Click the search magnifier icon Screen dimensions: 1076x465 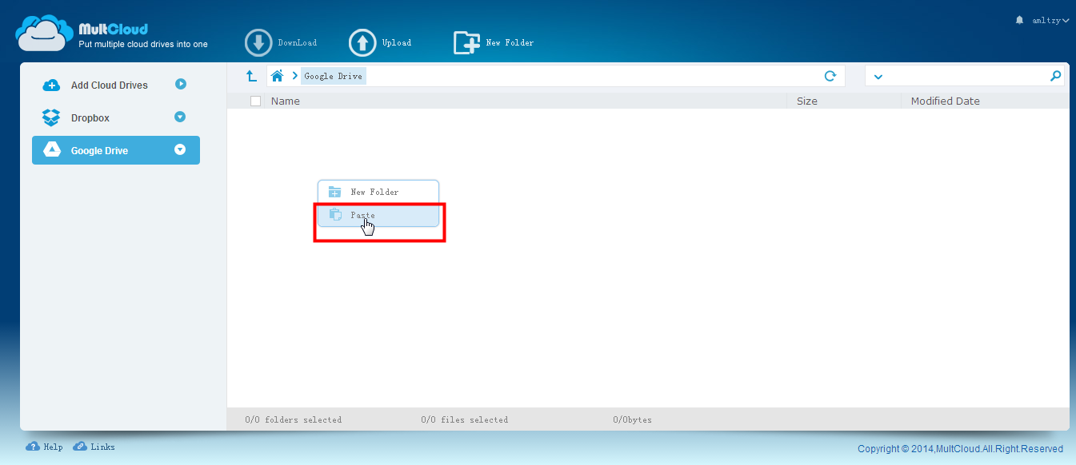point(1055,76)
